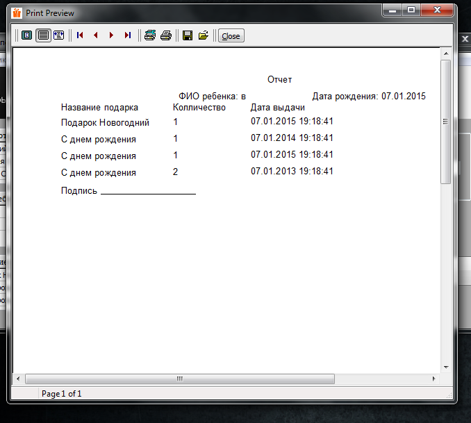Viewport: 471px width, 423px height.
Task: Load report from file
Action: pyautogui.click(x=204, y=35)
